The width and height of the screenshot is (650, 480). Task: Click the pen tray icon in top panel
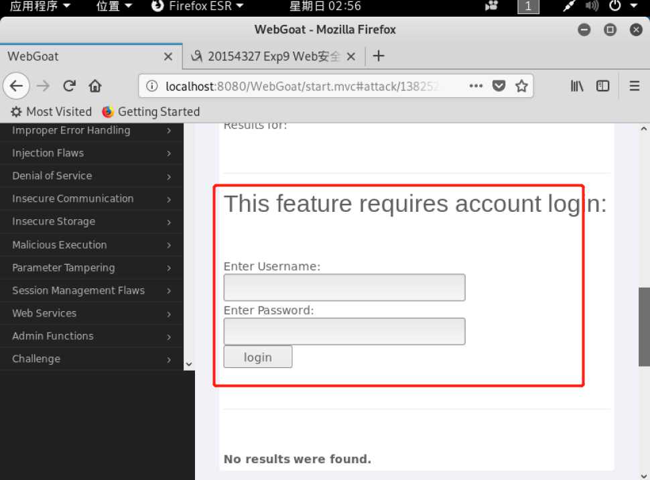[569, 6]
